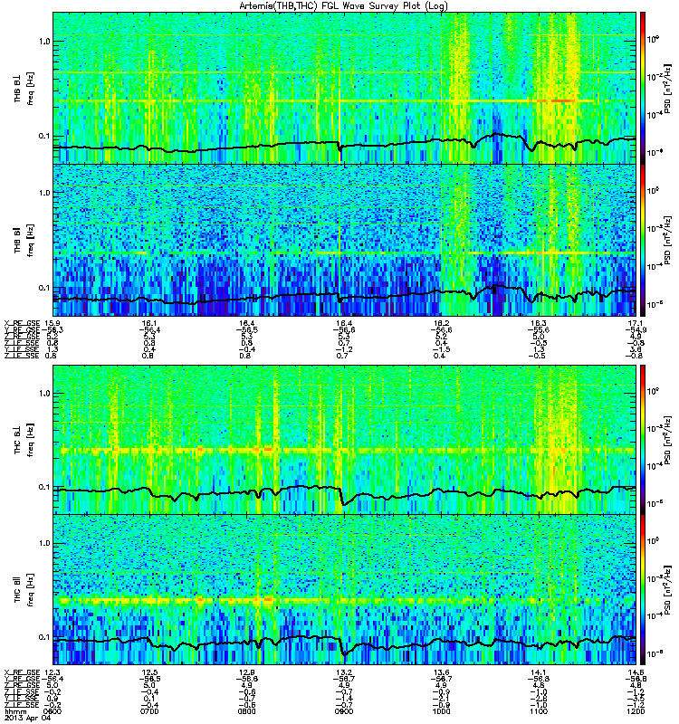Viewport: 679px width, 724px height.
Task: Click the plot title 'Artemis(THB,THC) FGL Wave Survey Plot (Log)'
Action: 343,6
